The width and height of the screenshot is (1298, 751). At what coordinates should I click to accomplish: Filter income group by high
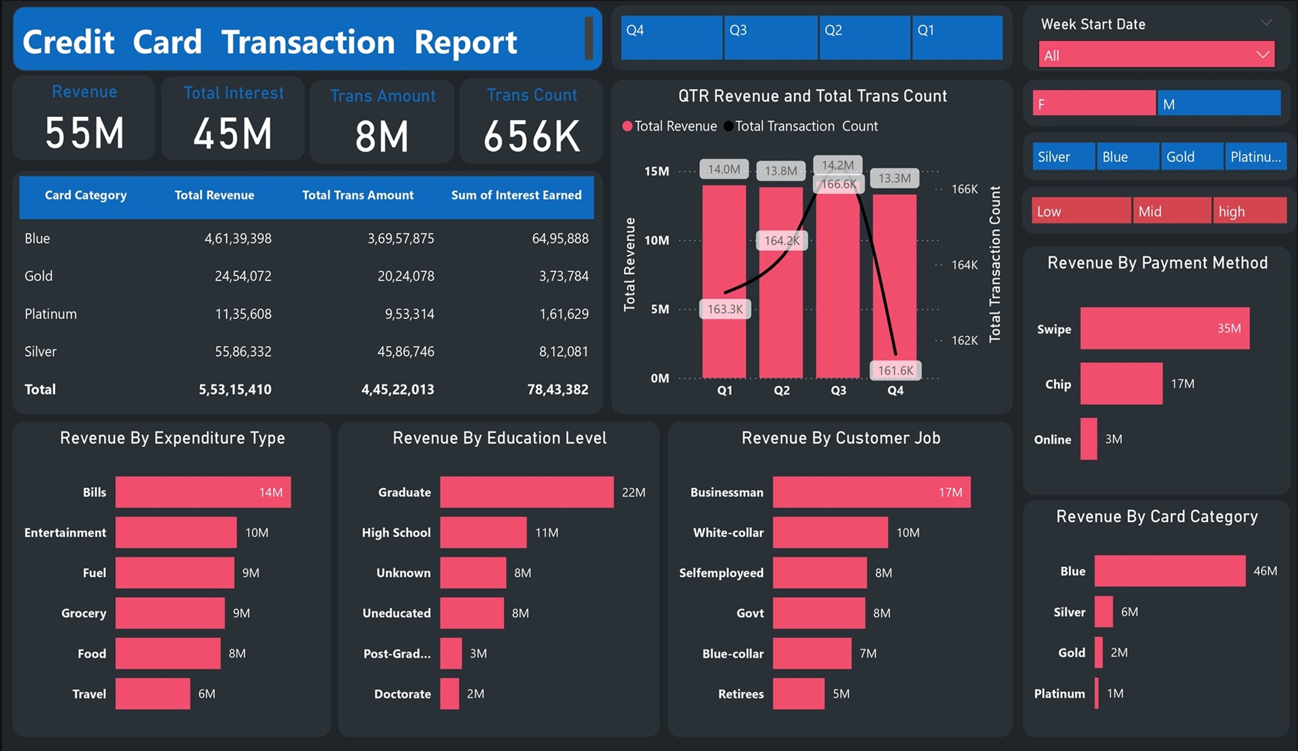click(x=1249, y=211)
